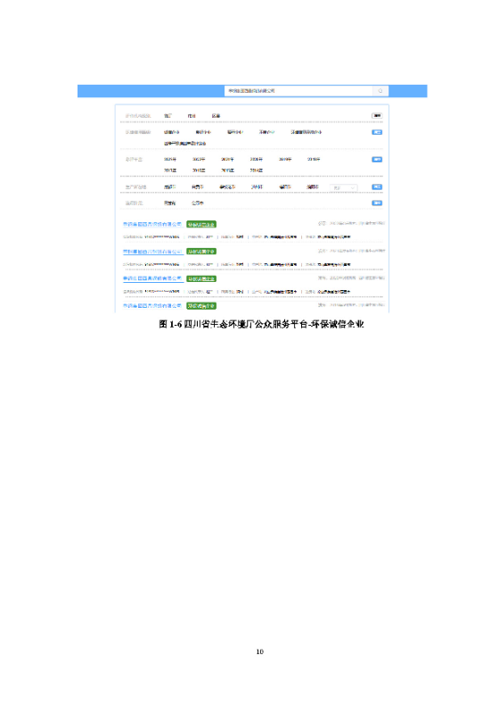Click the magnifier search icon in the blue bar
This screenshot has width=499, height=705.
coord(380,91)
